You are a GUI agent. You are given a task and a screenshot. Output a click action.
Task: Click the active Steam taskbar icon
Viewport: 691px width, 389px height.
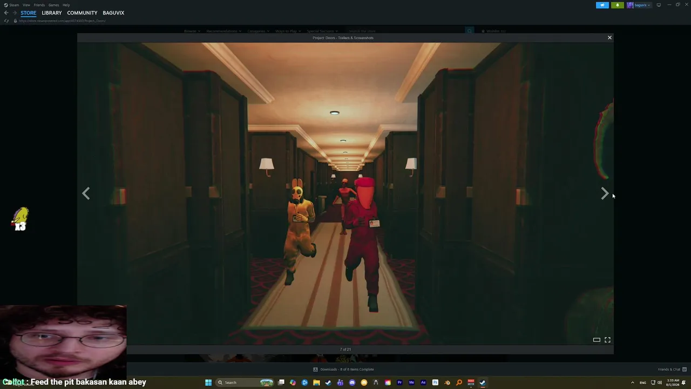click(x=483, y=383)
